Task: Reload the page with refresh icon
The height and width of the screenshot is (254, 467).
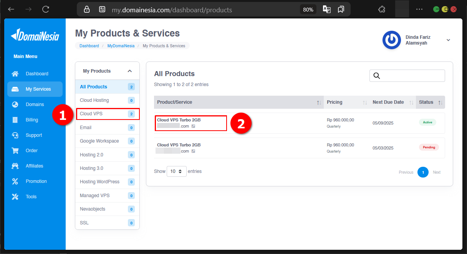Action: (x=46, y=9)
